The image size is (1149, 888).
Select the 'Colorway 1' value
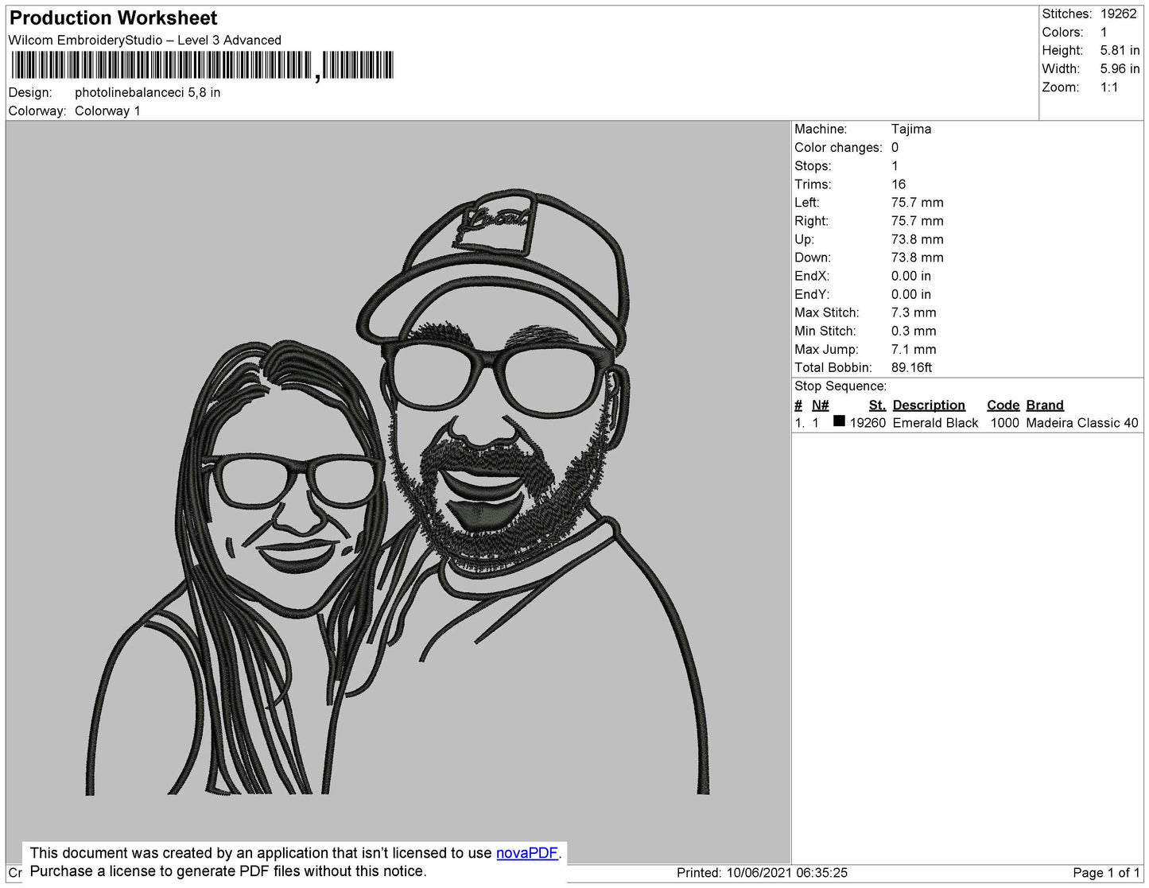(107, 111)
